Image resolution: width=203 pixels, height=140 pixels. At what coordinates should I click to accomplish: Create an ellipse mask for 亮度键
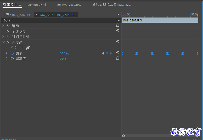coord(14,48)
